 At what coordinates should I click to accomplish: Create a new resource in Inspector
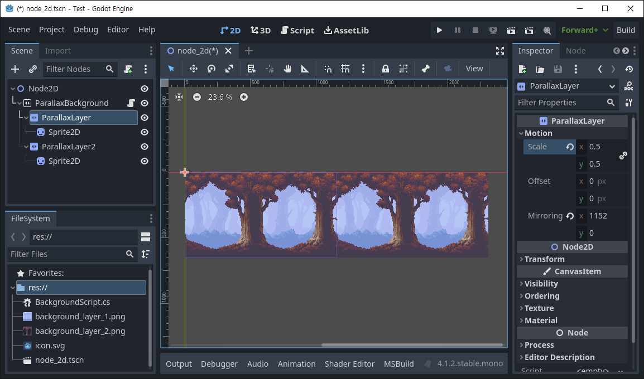point(522,69)
